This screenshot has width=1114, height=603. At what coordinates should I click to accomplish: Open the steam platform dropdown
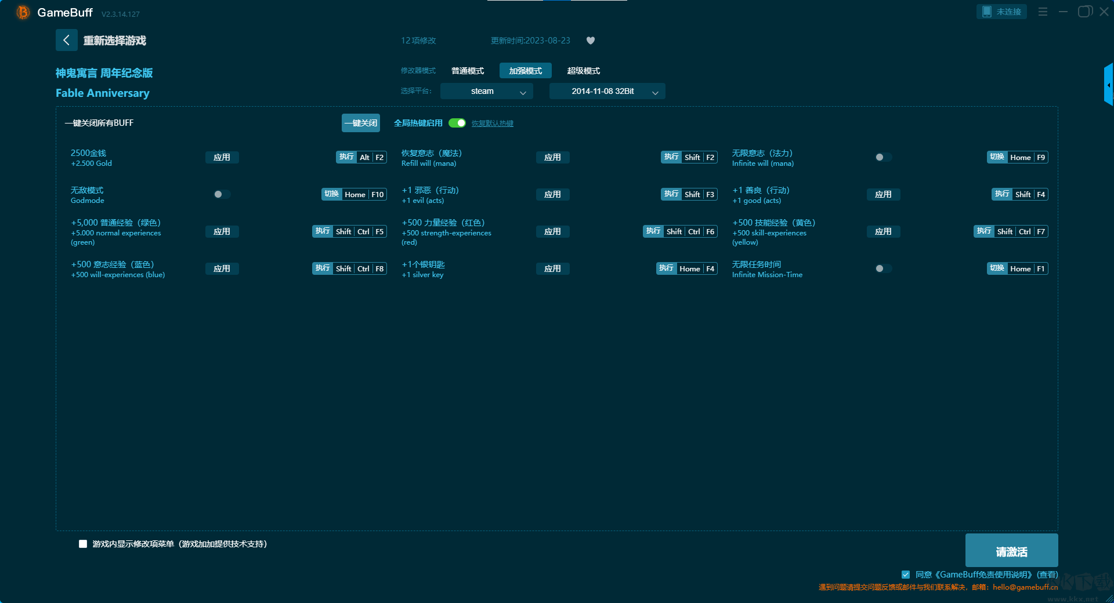(x=486, y=91)
